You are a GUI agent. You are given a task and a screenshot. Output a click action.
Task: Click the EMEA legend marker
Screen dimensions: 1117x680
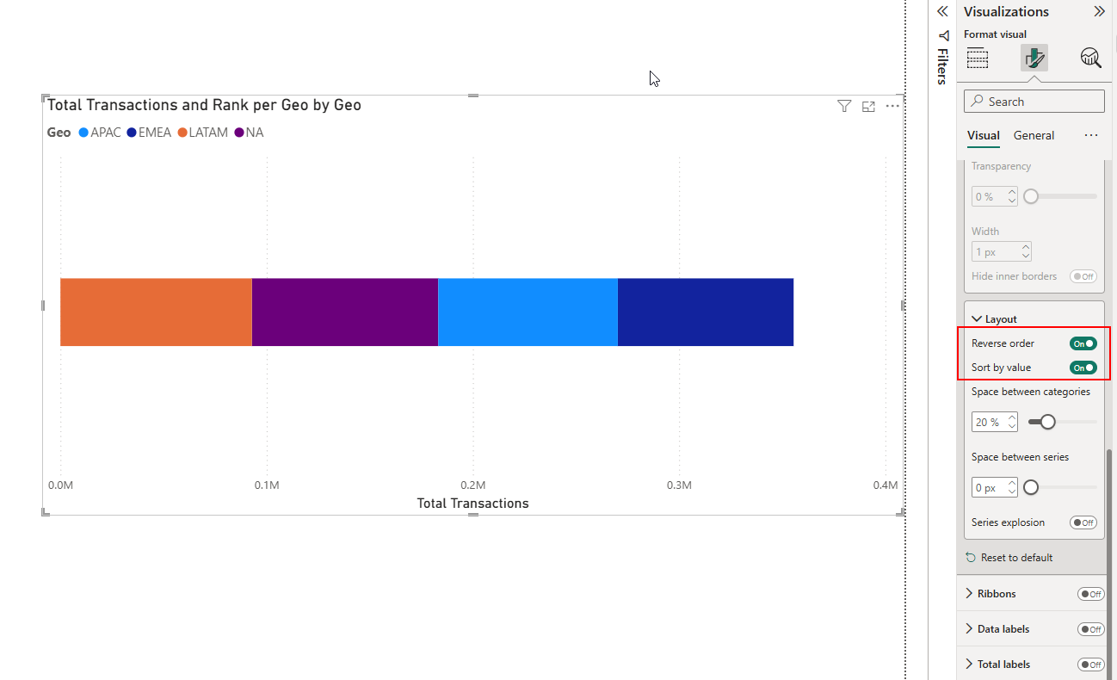(132, 133)
